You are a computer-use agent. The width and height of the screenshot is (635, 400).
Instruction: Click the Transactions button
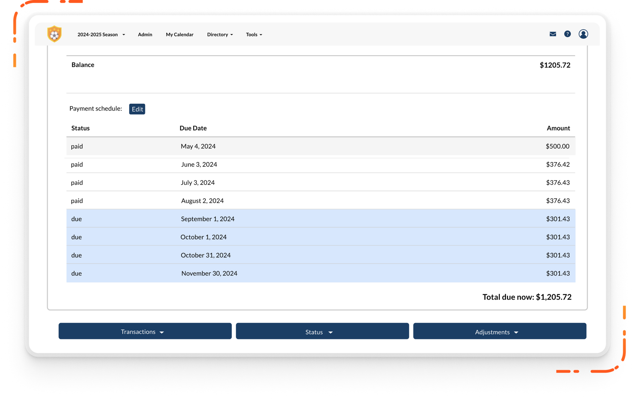145,331
